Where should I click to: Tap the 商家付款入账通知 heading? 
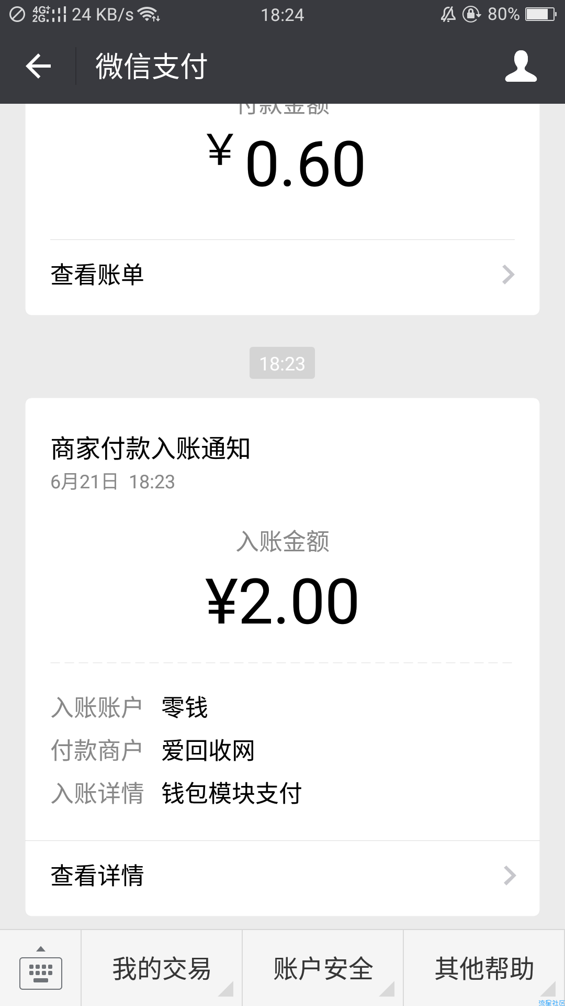pos(151,449)
